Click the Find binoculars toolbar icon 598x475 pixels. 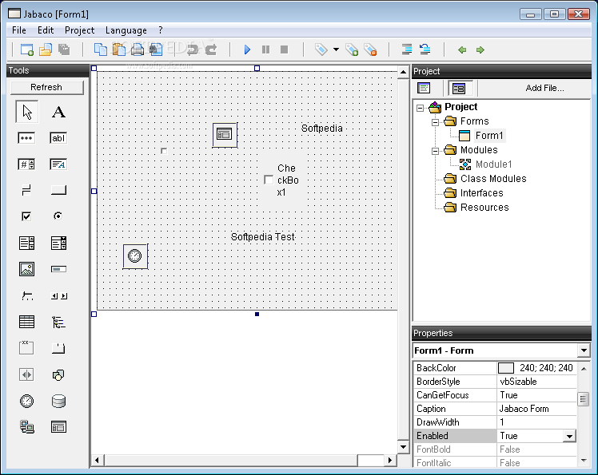click(156, 49)
